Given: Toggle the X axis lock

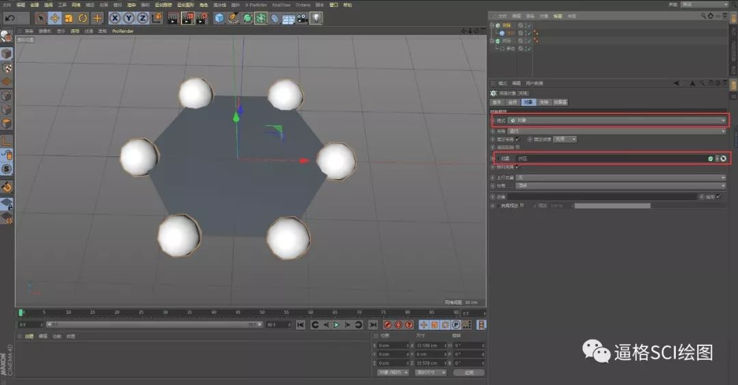Looking at the screenshot, I should (x=115, y=18).
